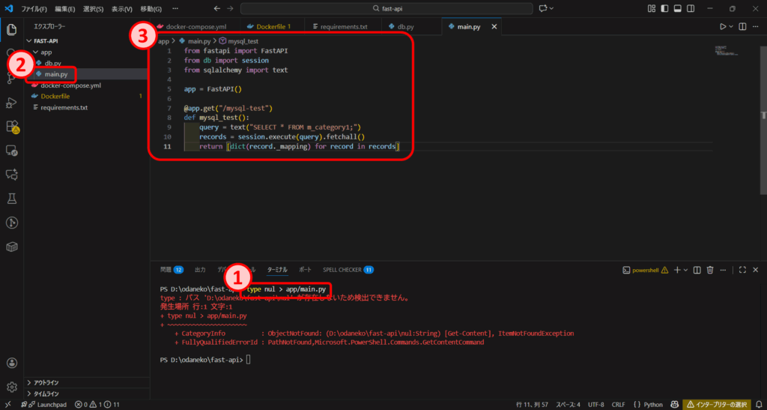
Task: Expand the アウトライン section
Action: (46, 382)
